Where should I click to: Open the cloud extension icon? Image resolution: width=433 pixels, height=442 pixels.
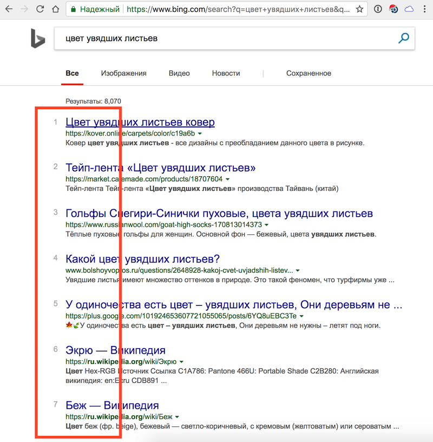coord(409,9)
